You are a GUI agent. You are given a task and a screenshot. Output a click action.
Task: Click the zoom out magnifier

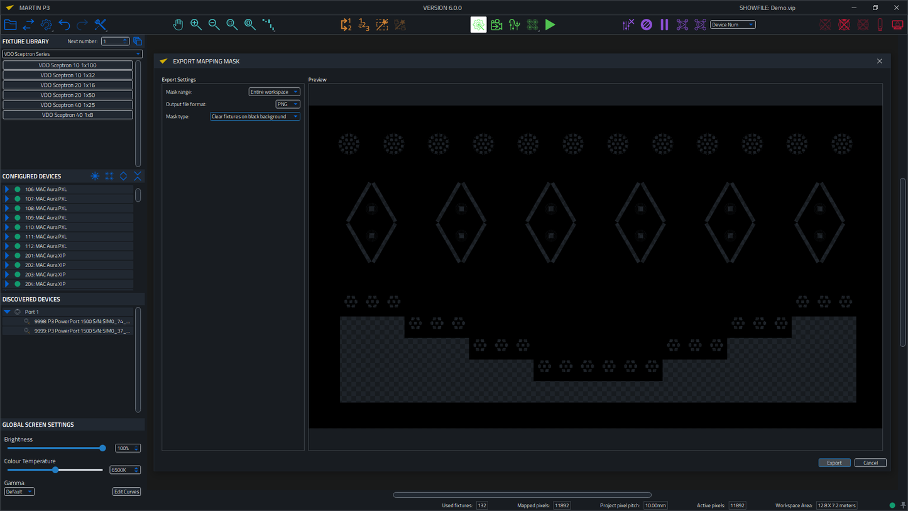point(214,25)
